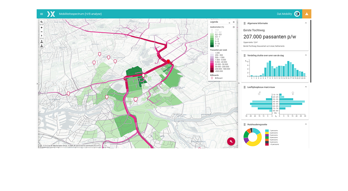Re-enable the '< 0,1' Aankomsten legend entry
Viewport: 348px width, 191px height.
(212, 30)
